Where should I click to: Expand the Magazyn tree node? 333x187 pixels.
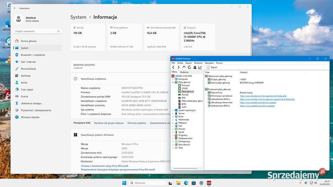[173, 123]
